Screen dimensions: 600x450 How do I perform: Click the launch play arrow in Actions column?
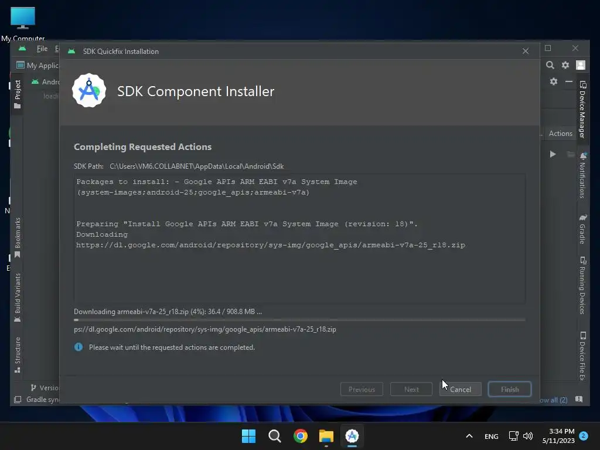(553, 154)
